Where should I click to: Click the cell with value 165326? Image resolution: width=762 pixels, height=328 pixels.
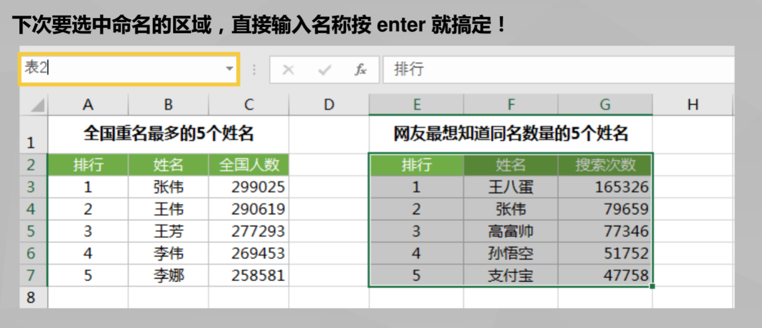(x=605, y=187)
